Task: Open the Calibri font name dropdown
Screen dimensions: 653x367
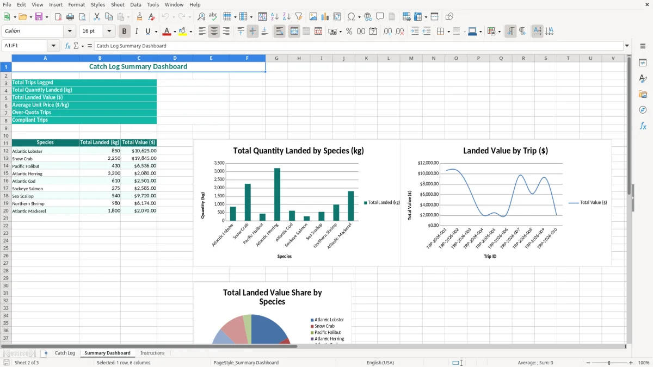Action: 70,32
